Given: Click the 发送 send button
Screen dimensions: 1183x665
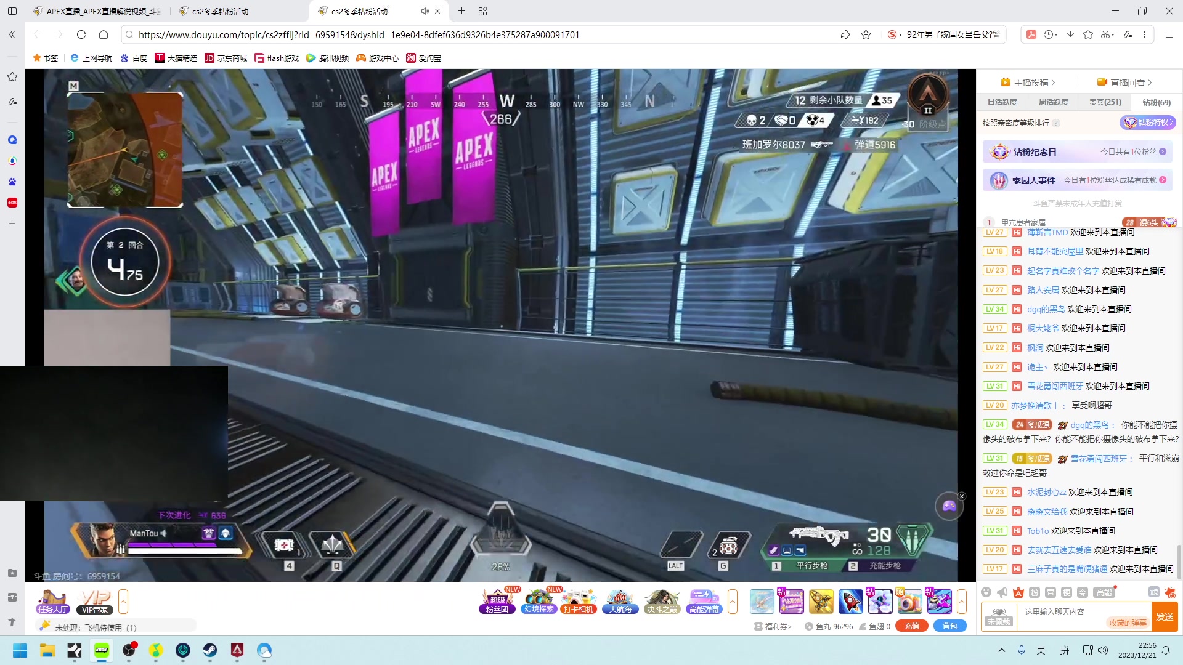Looking at the screenshot, I should (x=1165, y=617).
